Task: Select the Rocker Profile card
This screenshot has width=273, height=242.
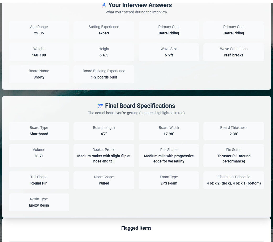Action: point(104,155)
